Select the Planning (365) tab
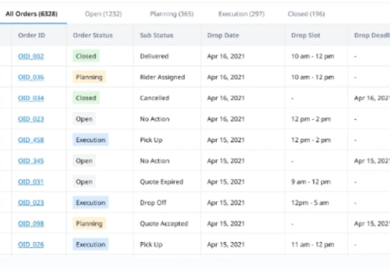The width and height of the screenshot is (390, 269). click(171, 13)
